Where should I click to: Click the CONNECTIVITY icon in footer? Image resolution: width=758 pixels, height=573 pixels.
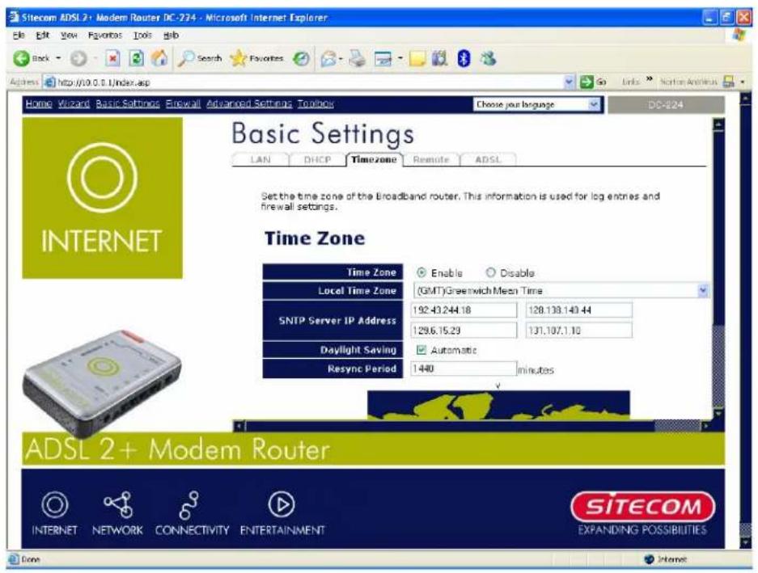point(189,505)
